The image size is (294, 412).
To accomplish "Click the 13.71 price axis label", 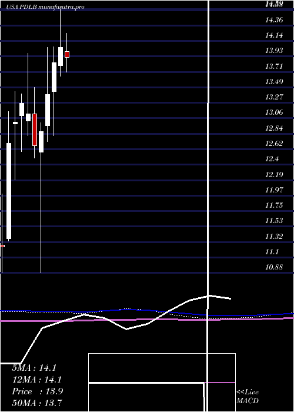I will coord(274,66).
